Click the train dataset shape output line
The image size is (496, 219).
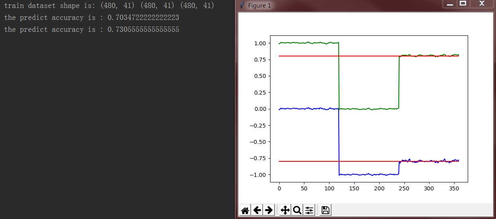pyautogui.click(x=109, y=6)
